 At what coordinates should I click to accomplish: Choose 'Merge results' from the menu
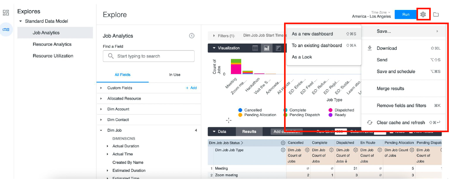(x=390, y=89)
